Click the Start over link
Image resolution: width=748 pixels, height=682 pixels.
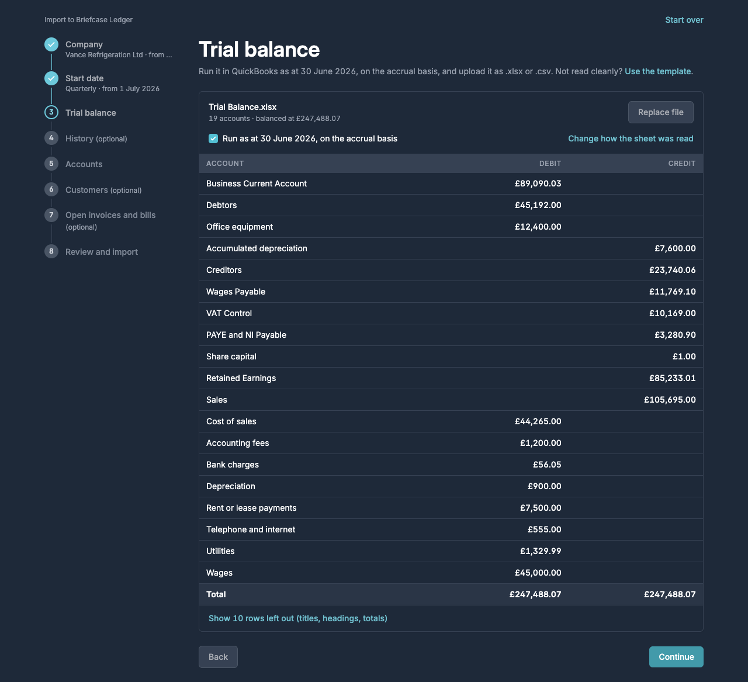click(x=684, y=20)
